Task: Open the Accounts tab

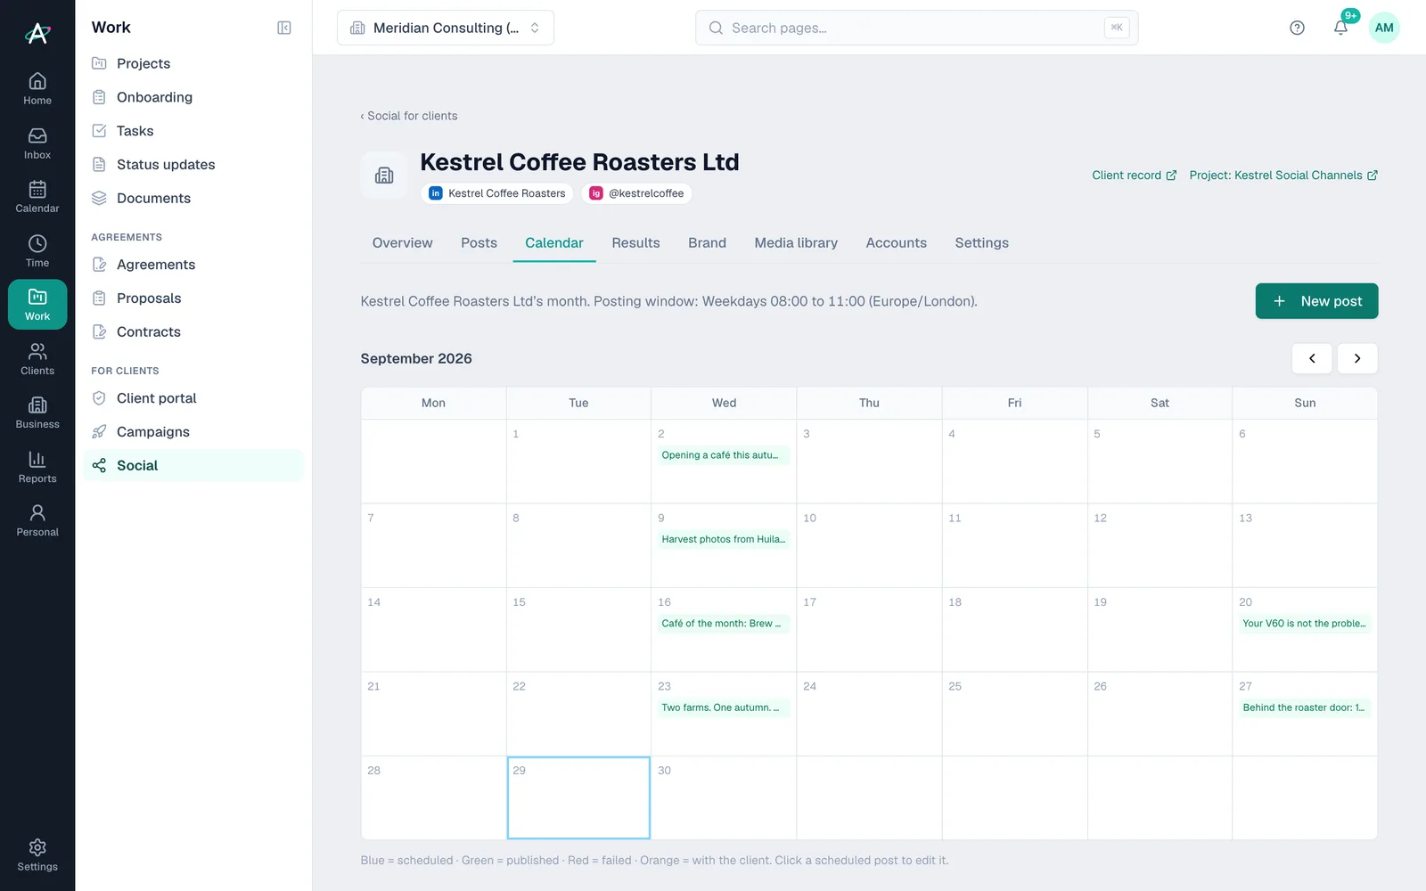Action: (x=896, y=242)
